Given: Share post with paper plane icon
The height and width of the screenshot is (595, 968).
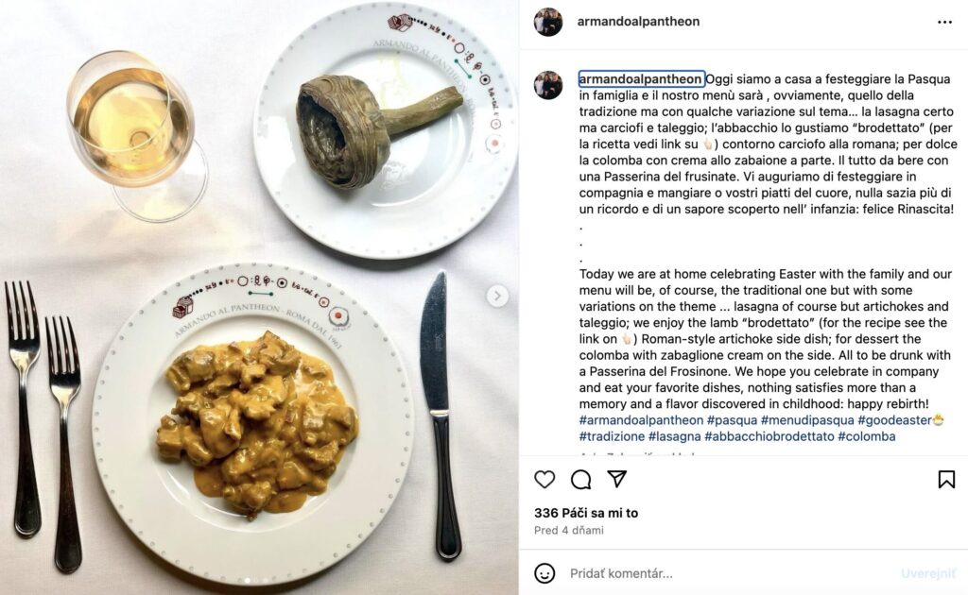Looking at the screenshot, I should 616,479.
